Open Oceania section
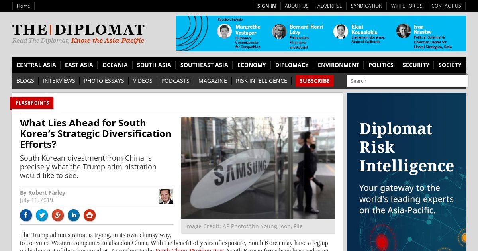 115,65
